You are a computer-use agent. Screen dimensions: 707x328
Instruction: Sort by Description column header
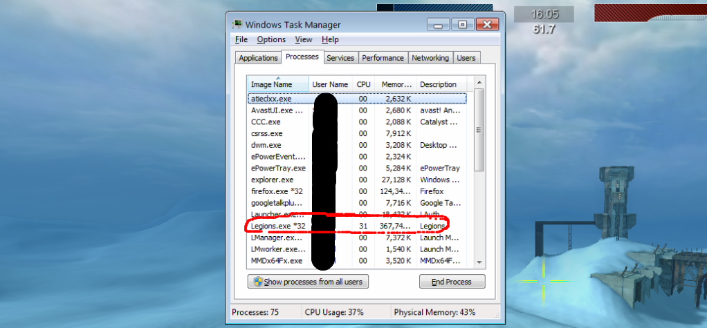pos(441,84)
